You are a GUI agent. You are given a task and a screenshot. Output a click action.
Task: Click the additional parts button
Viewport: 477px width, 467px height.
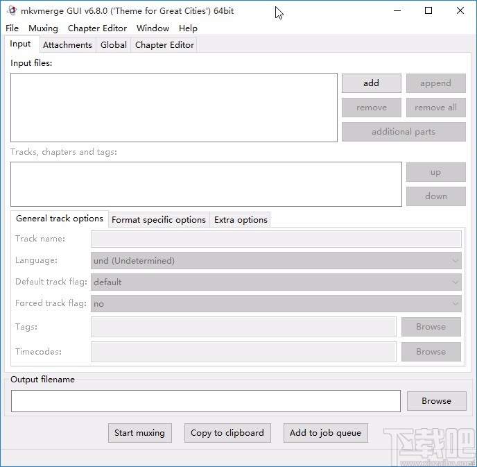[x=404, y=132]
